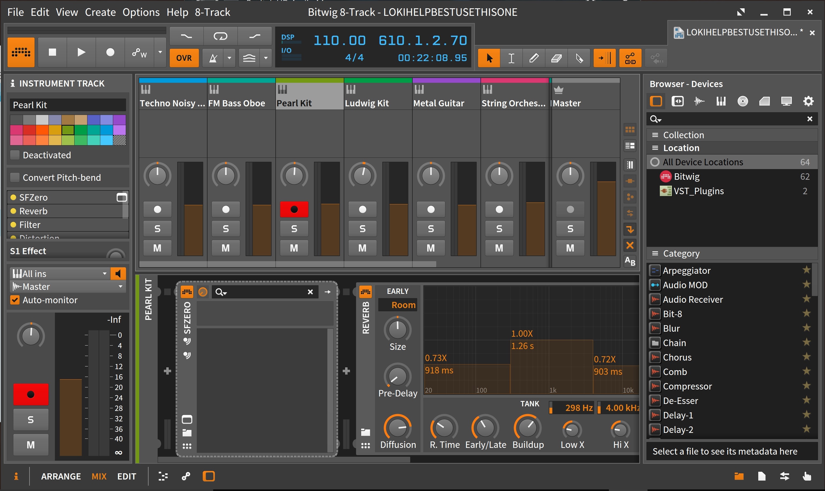This screenshot has height=491, width=825.
Task: Select the Filter device in list
Action: pyautogui.click(x=68, y=225)
